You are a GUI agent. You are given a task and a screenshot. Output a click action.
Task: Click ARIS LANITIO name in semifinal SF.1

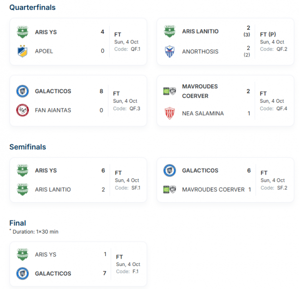pyautogui.click(x=53, y=190)
